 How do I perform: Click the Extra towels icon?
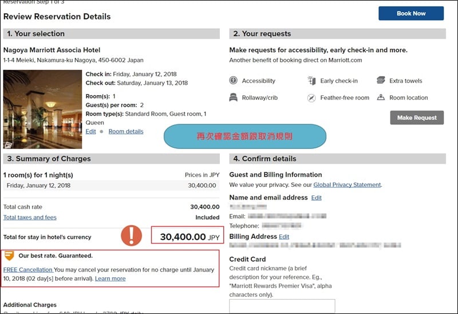(x=381, y=80)
